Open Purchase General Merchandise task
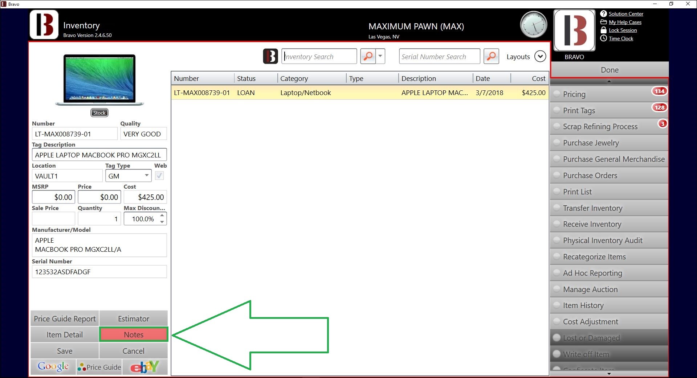 pos(609,159)
